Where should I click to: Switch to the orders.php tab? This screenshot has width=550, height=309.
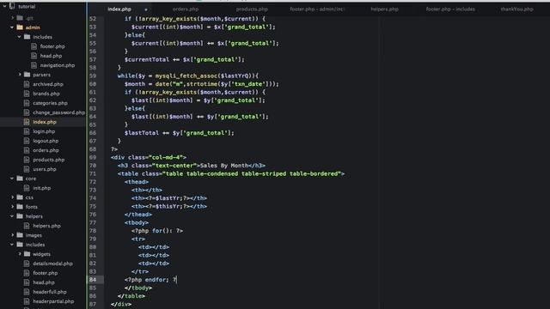coord(186,9)
